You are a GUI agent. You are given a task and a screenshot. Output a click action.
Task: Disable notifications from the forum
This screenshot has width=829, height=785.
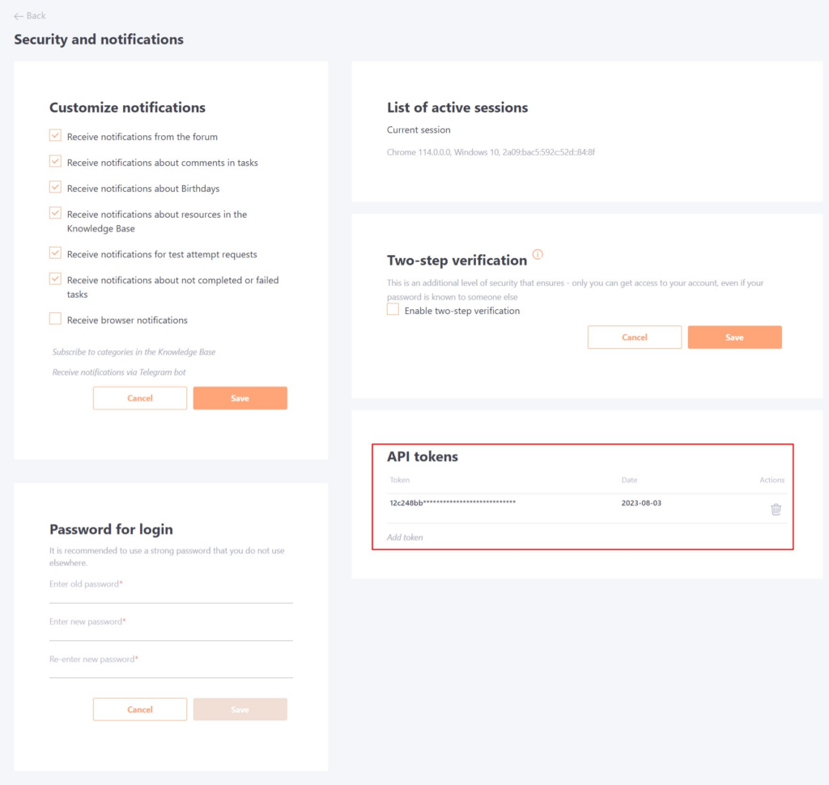point(55,135)
